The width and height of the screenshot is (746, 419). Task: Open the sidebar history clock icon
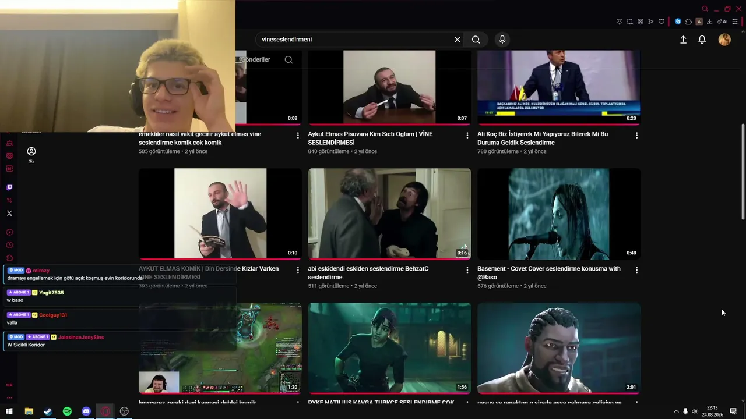pyautogui.click(x=9, y=245)
